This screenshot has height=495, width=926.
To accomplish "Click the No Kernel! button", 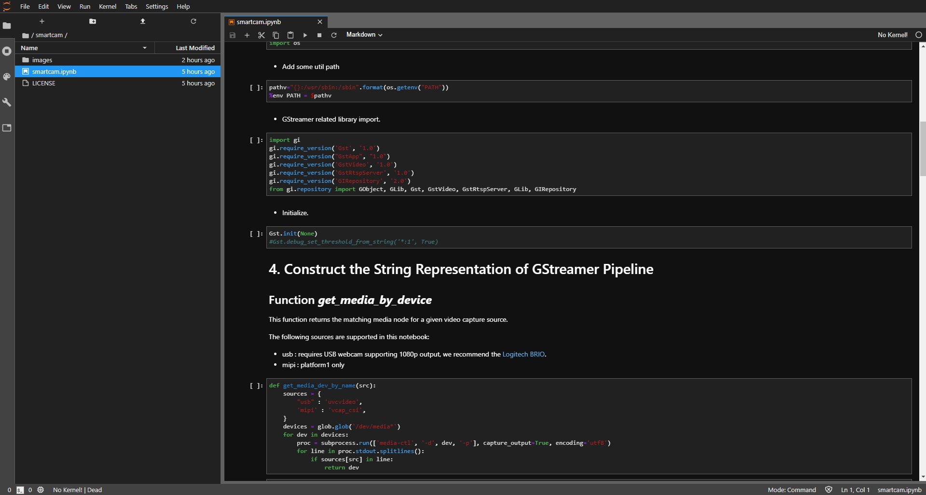I will (x=892, y=35).
